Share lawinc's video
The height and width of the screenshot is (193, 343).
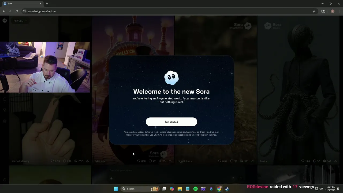(x=336, y=161)
